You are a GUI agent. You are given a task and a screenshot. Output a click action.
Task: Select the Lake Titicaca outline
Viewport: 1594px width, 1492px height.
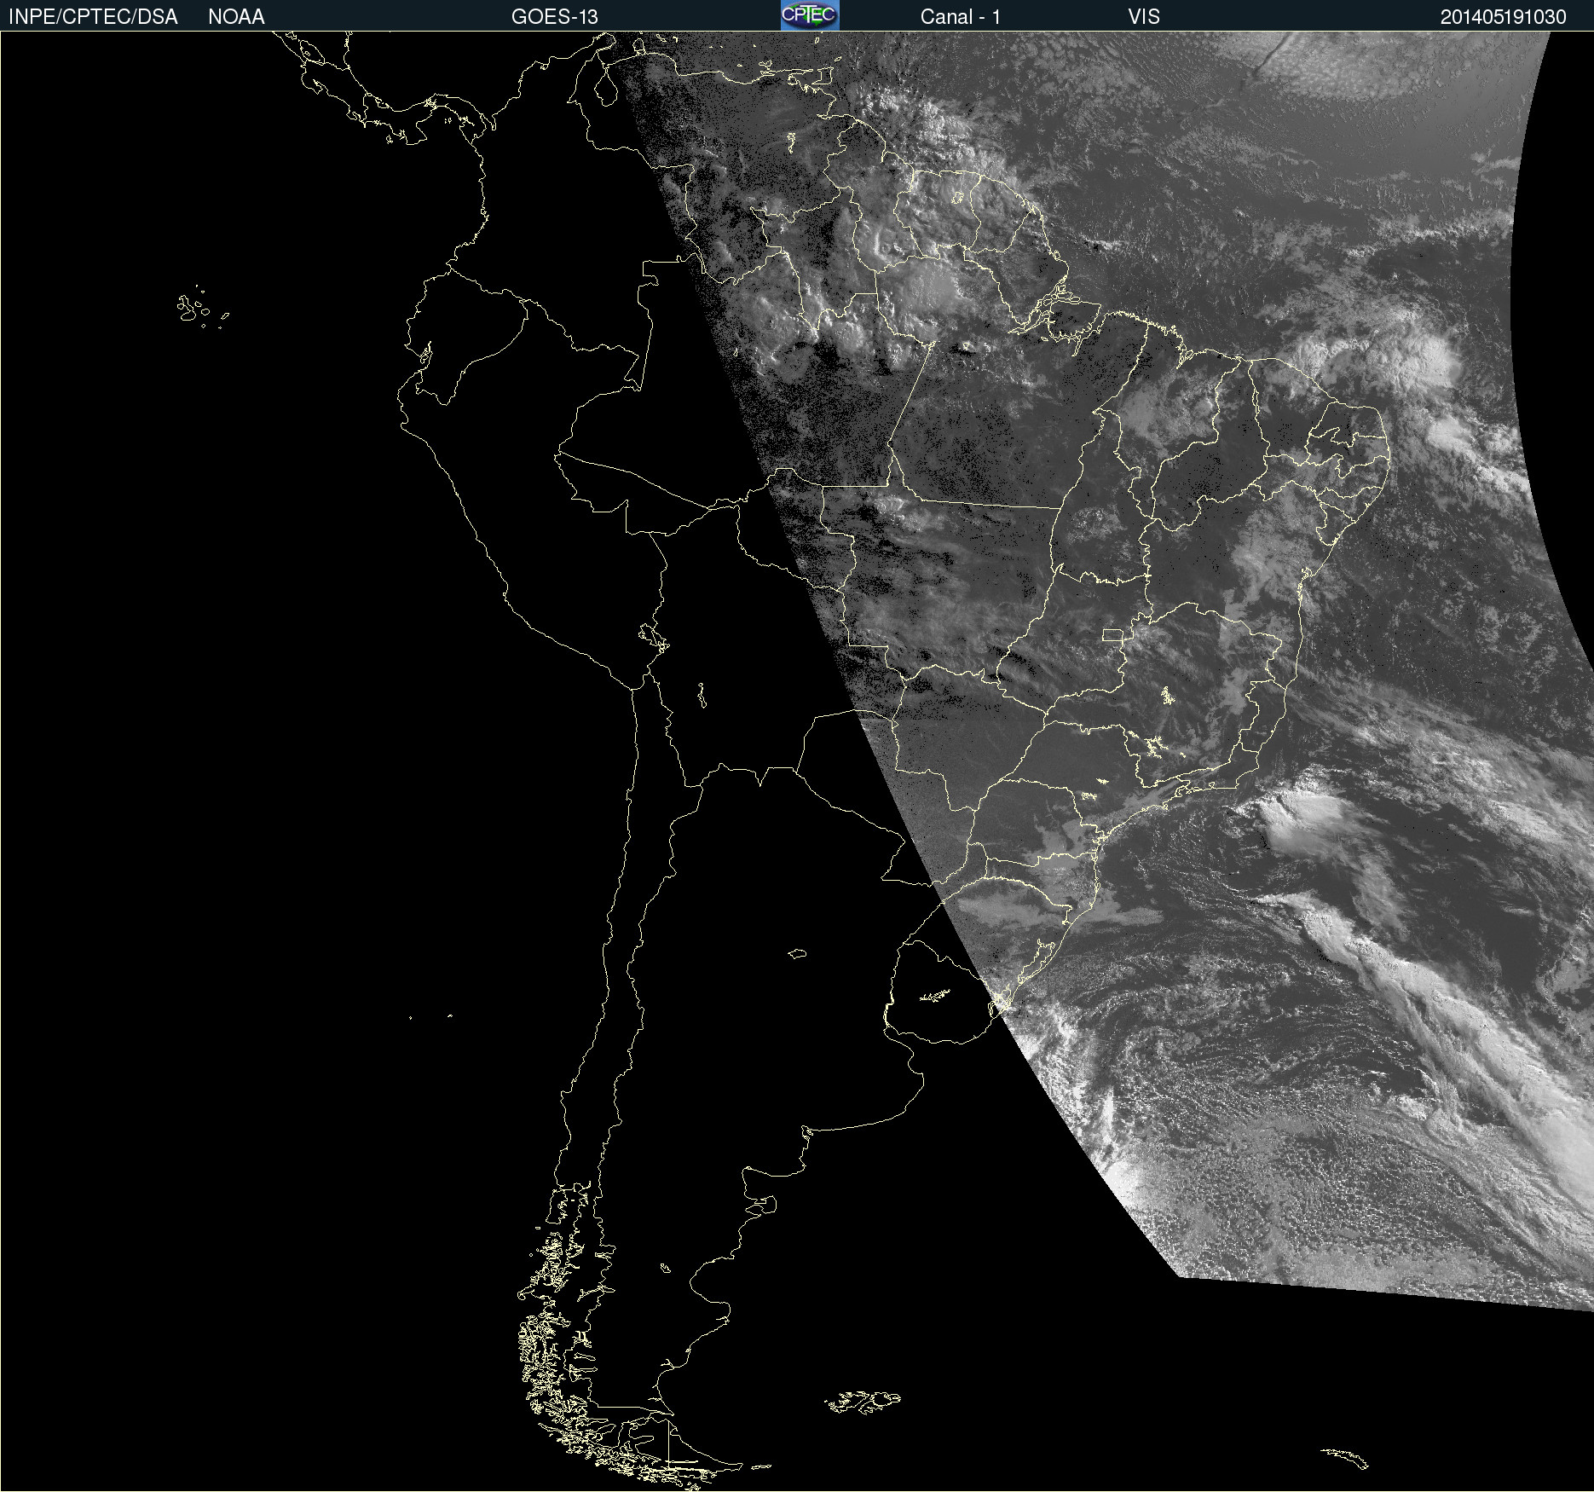[654, 637]
